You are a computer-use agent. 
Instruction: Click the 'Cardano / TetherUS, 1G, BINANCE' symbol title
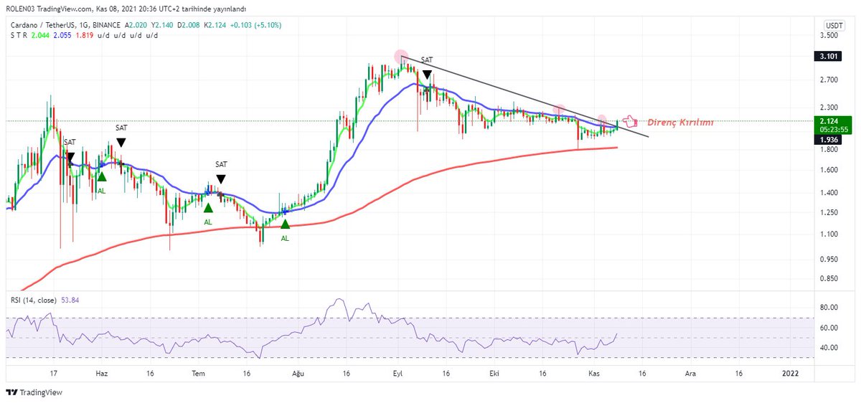pos(65,25)
